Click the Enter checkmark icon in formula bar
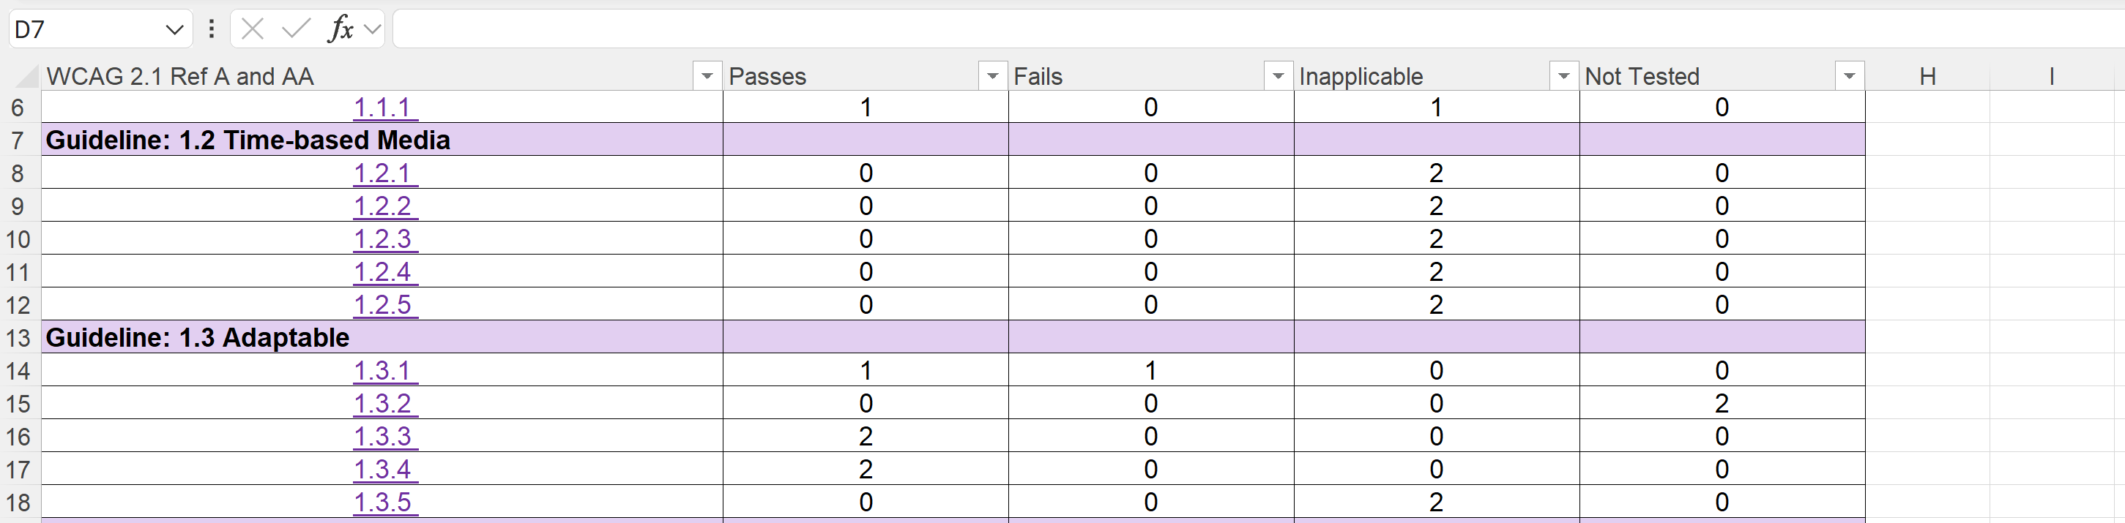 point(295,30)
